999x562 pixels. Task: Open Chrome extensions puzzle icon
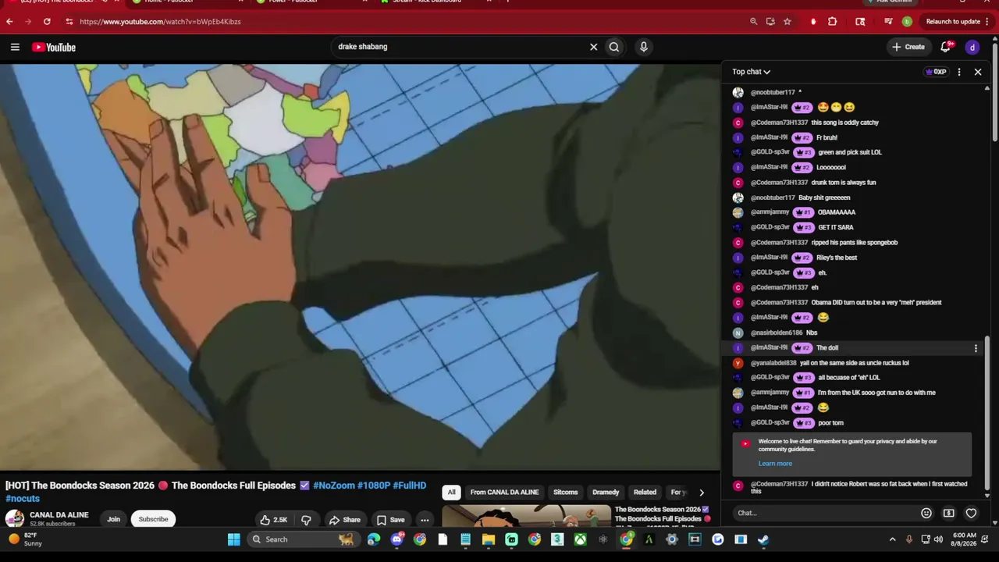832,22
